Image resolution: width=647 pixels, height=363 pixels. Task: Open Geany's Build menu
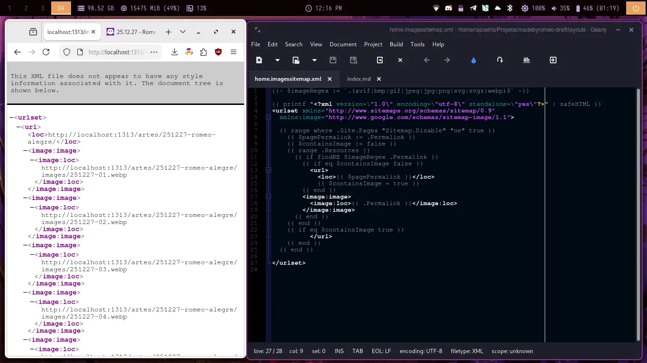click(396, 44)
